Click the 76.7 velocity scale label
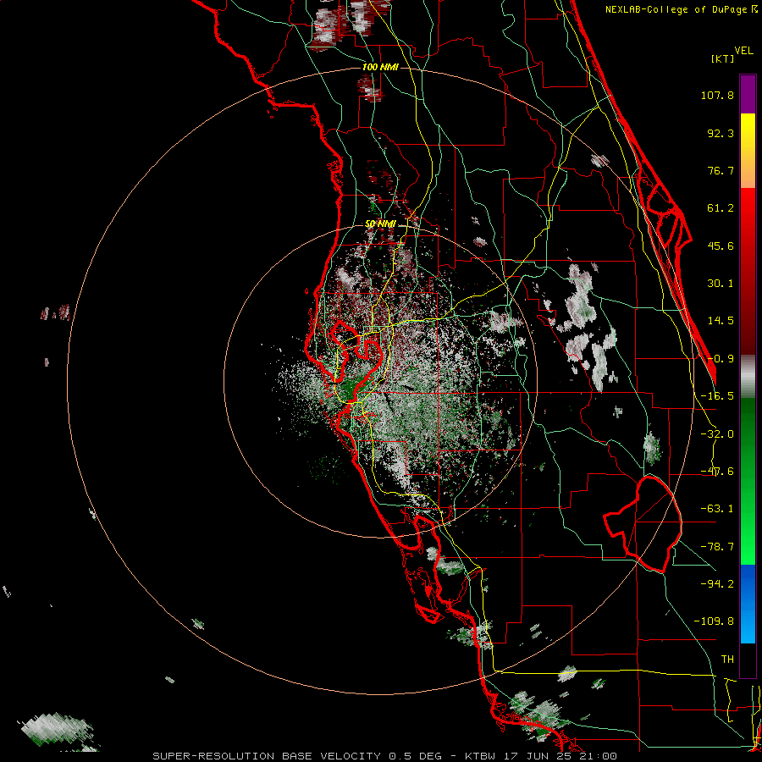The width and height of the screenshot is (762, 762). coord(721,170)
